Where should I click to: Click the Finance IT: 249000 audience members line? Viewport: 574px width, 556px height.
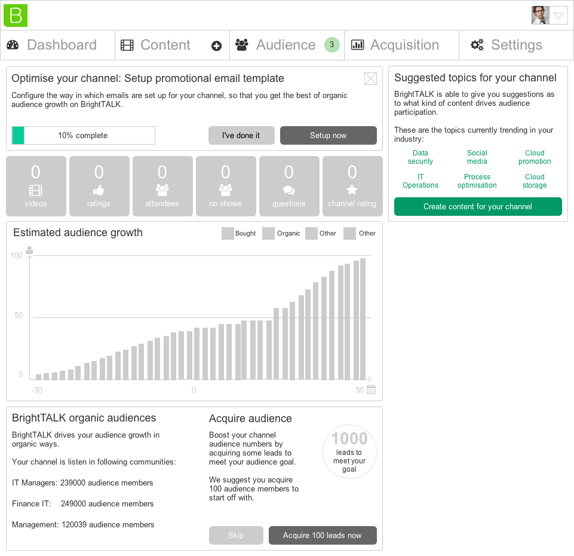[x=83, y=503]
